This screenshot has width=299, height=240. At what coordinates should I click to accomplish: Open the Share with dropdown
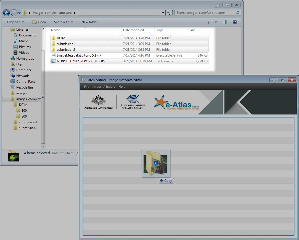[63, 22]
